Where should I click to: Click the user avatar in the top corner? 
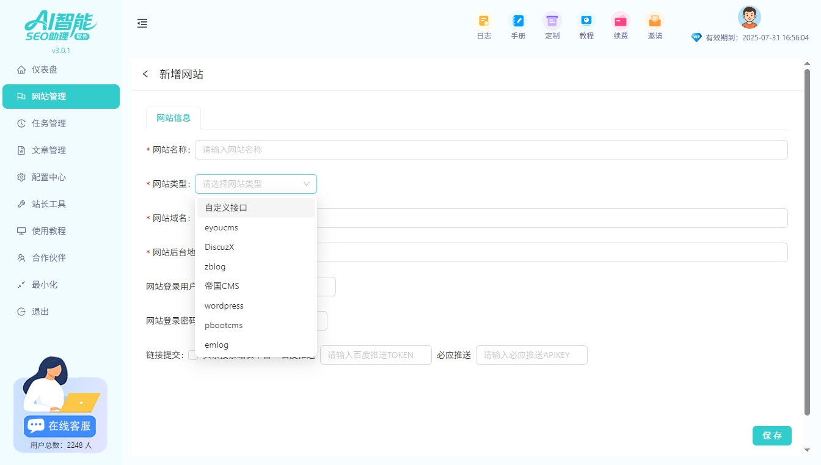pyautogui.click(x=749, y=17)
